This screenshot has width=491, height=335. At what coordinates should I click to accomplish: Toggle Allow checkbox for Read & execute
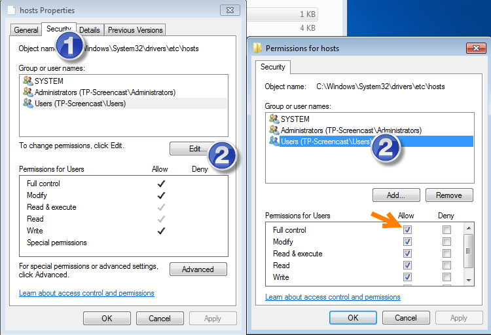coord(407,254)
